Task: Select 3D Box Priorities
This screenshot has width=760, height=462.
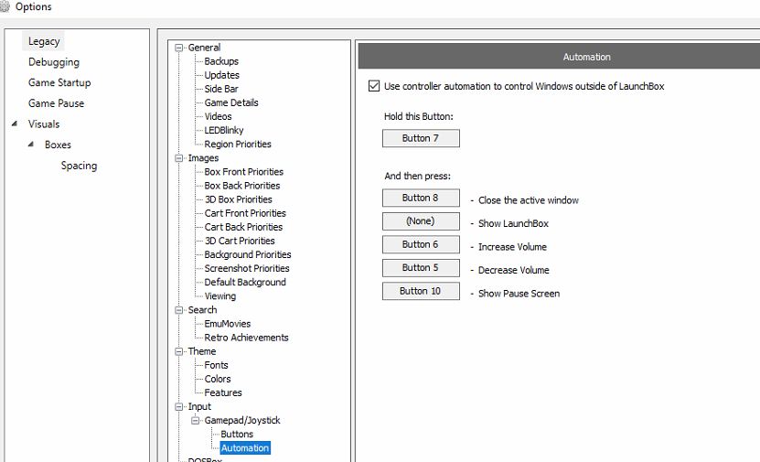Action: pyautogui.click(x=239, y=199)
